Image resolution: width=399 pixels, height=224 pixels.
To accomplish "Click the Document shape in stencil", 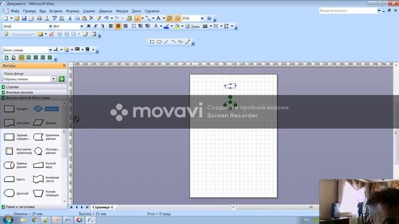I will point(9,123).
